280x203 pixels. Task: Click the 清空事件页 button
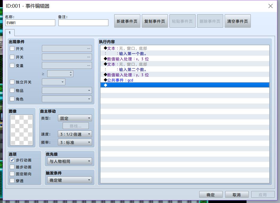coord(238,21)
